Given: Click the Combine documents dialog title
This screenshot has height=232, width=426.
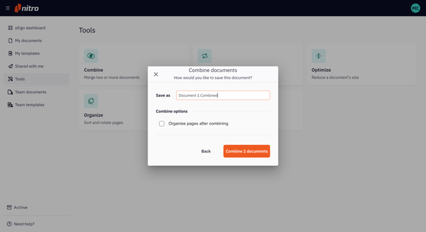Looking at the screenshot, I should [213, 70].
